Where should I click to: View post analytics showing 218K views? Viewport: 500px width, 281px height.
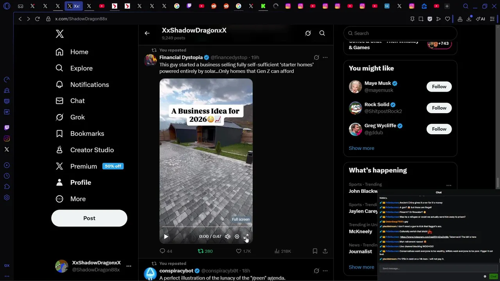click(x=282, y=251)
